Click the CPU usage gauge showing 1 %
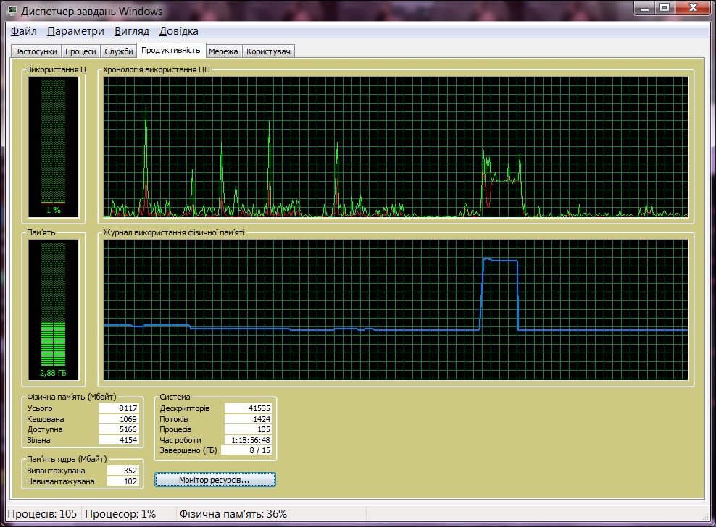This screenshot has width=716, height=527. tap(54, 147)
